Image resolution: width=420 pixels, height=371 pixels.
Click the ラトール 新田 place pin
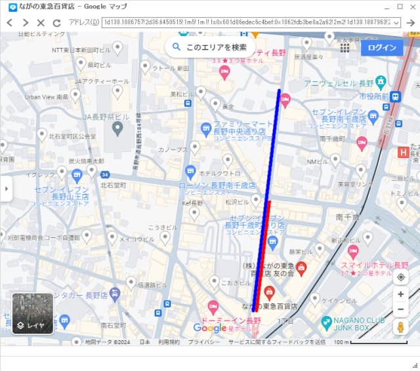pyautogui.click(x=145, y=67)
